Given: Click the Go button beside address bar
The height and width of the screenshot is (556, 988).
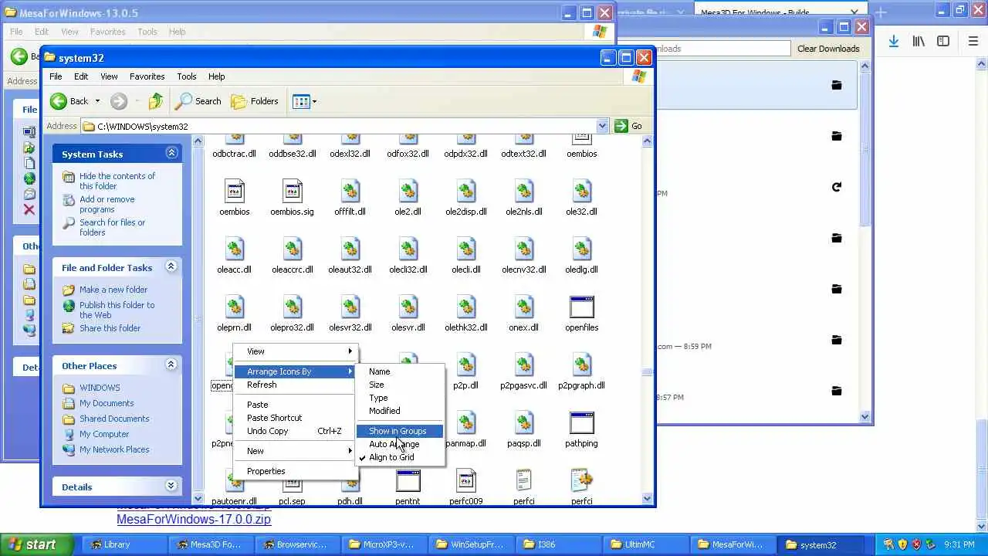Looking at the screenshot, I should point(628,126).
